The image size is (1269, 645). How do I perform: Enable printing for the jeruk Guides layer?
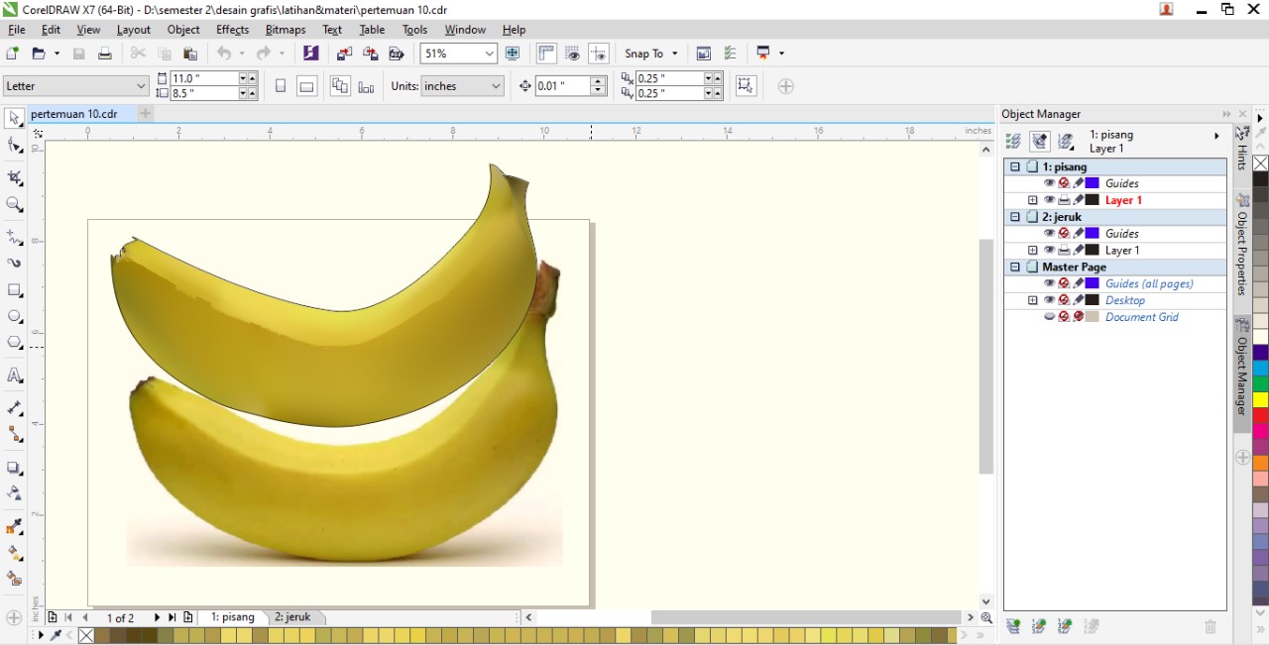click(1066, 234)
